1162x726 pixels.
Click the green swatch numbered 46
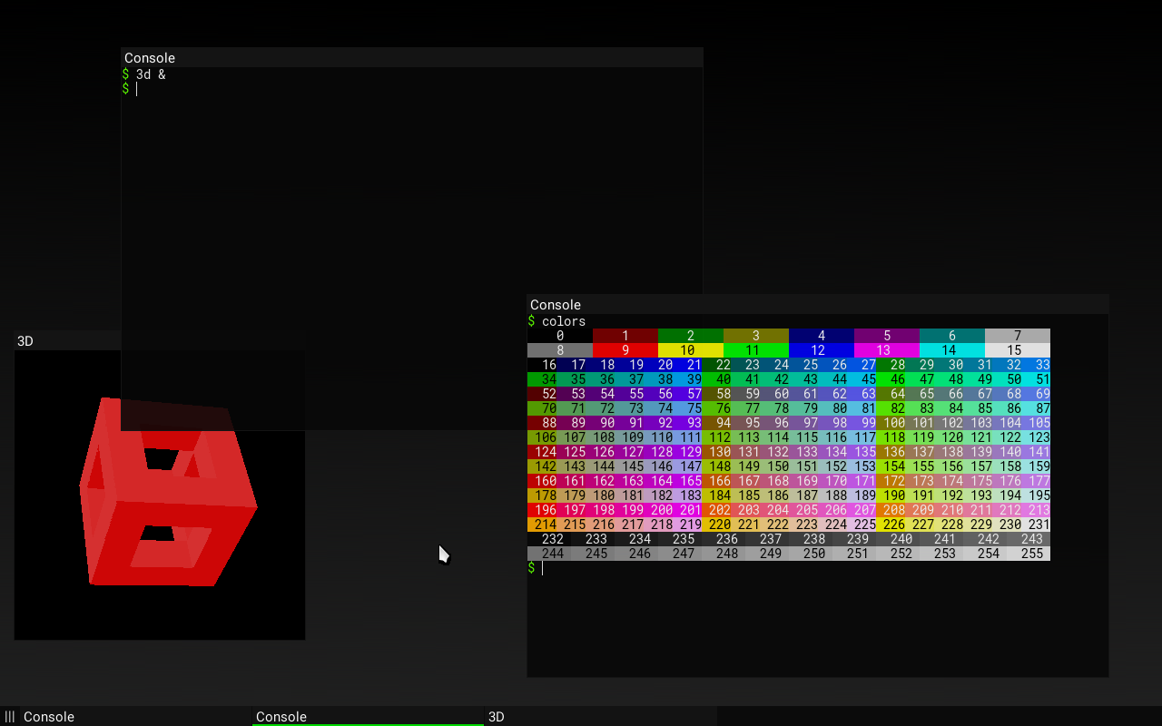coord(897,378)
